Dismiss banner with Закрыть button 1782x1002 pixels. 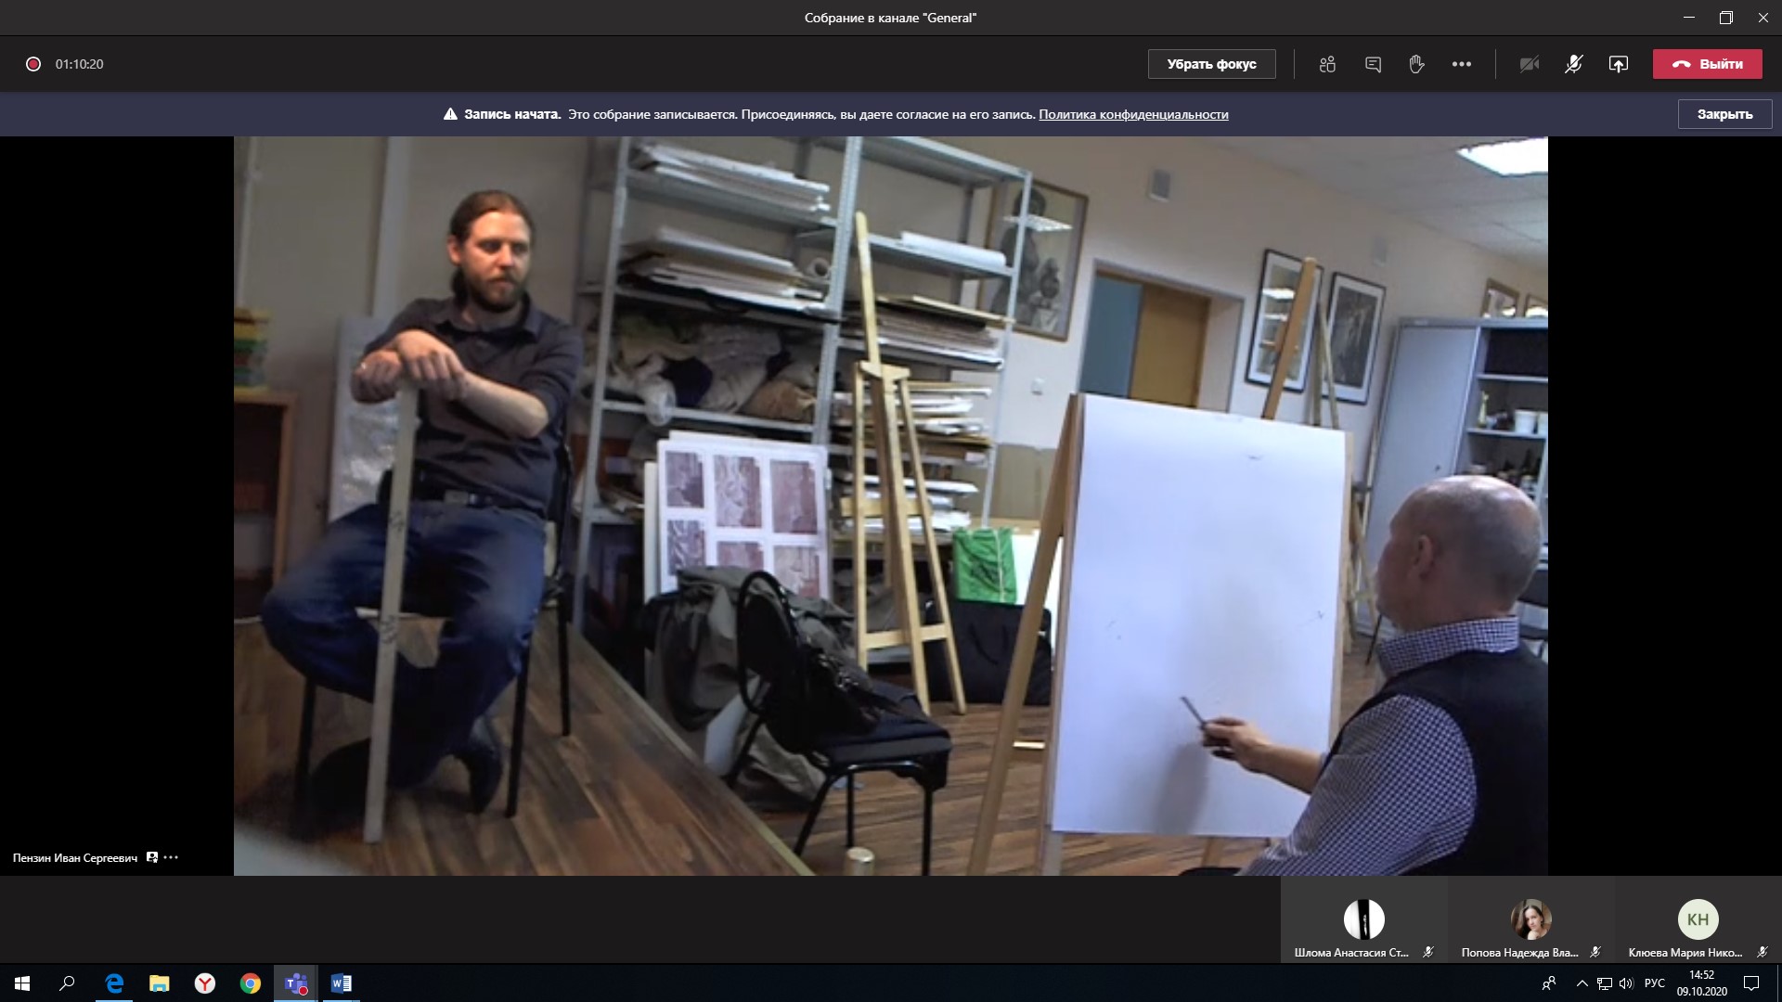point(1724,114)
